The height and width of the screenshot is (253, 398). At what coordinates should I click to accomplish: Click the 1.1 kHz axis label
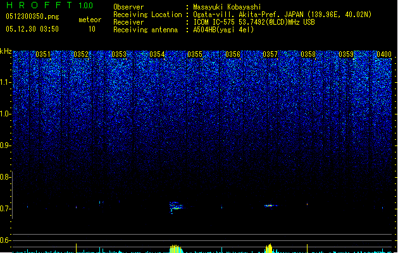[x=6, y=82]
